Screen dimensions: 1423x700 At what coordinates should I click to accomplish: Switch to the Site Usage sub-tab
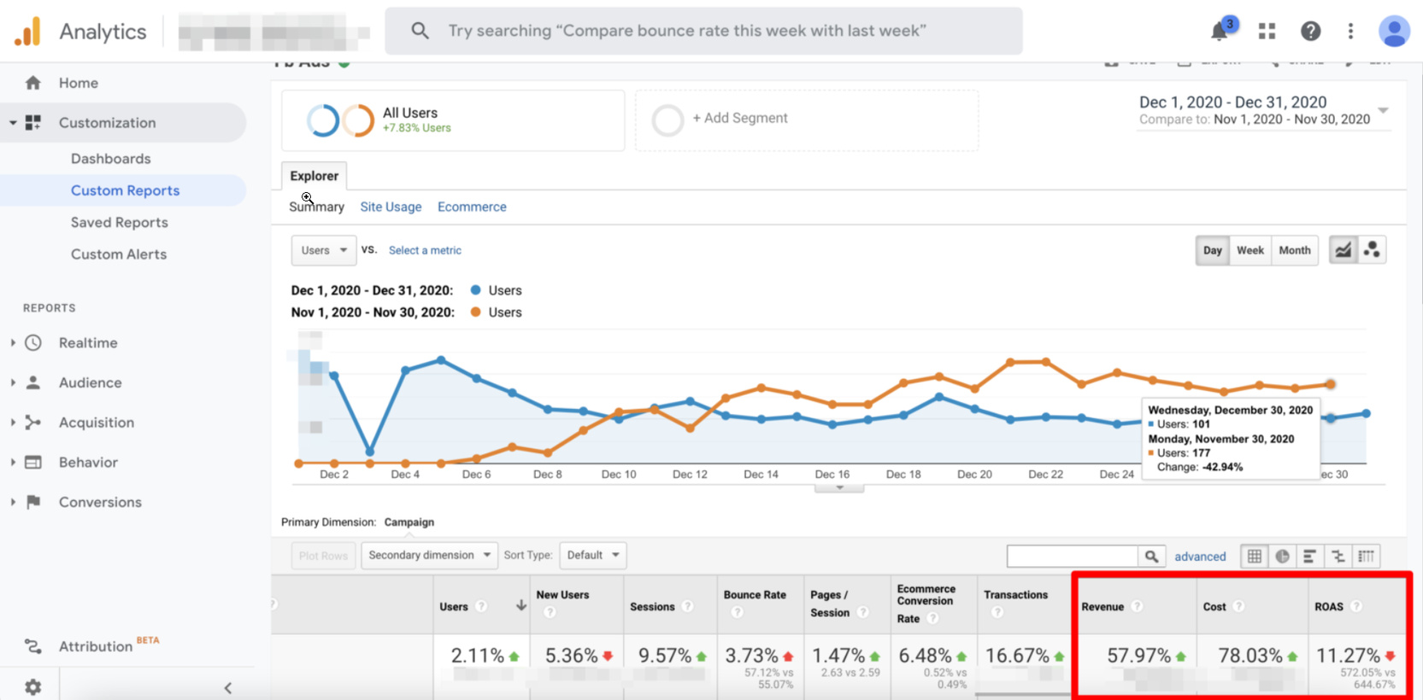click(x=391, y=207)
